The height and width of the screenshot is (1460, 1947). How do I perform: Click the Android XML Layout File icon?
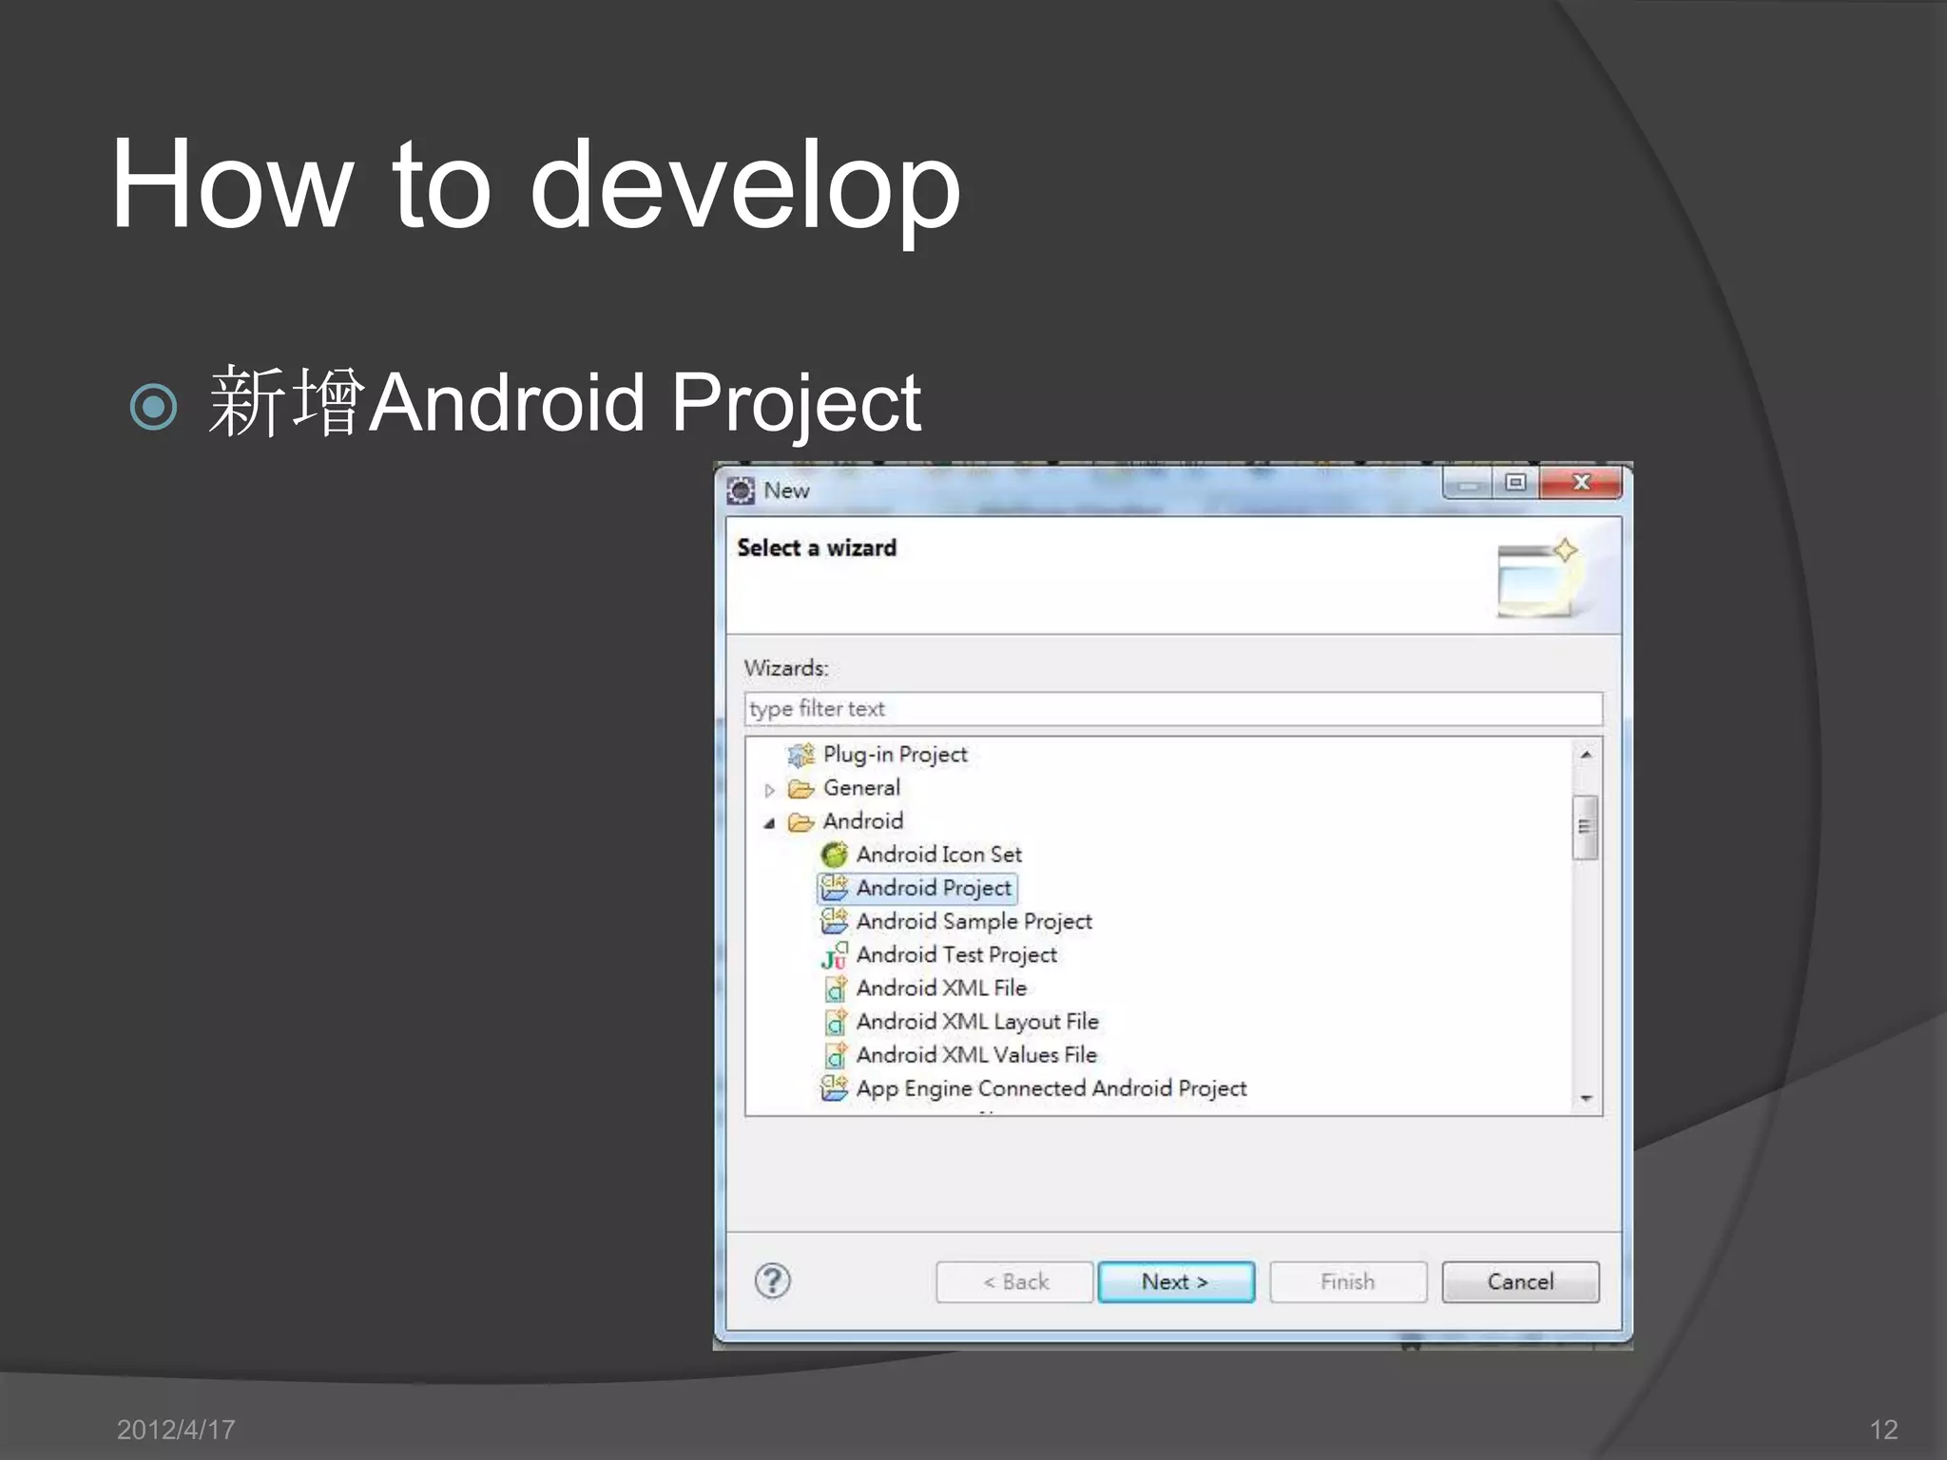point(835,1022)
